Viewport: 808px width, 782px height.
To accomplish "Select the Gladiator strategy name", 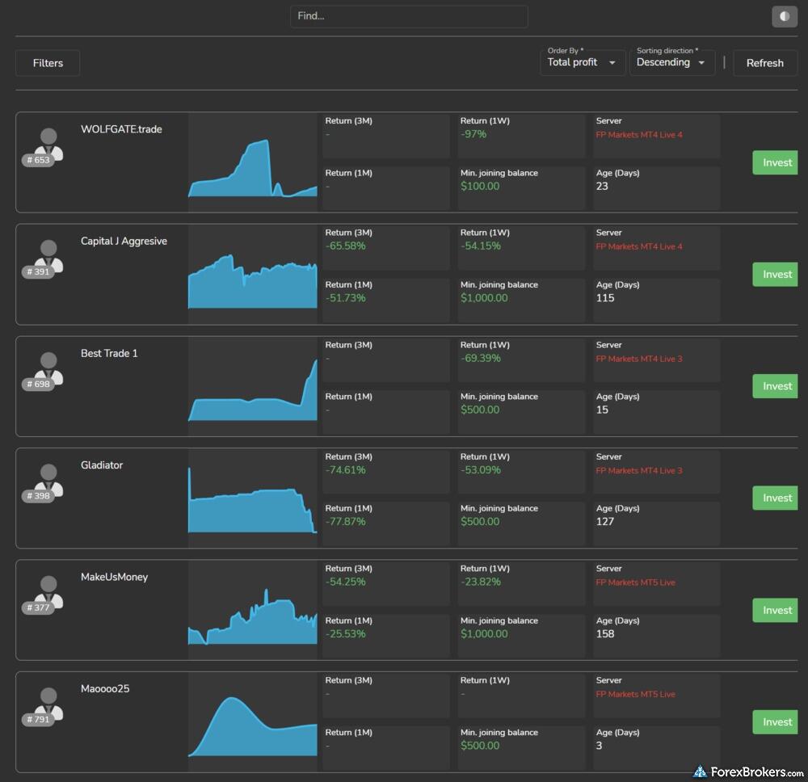I will (x=102, y=465).
